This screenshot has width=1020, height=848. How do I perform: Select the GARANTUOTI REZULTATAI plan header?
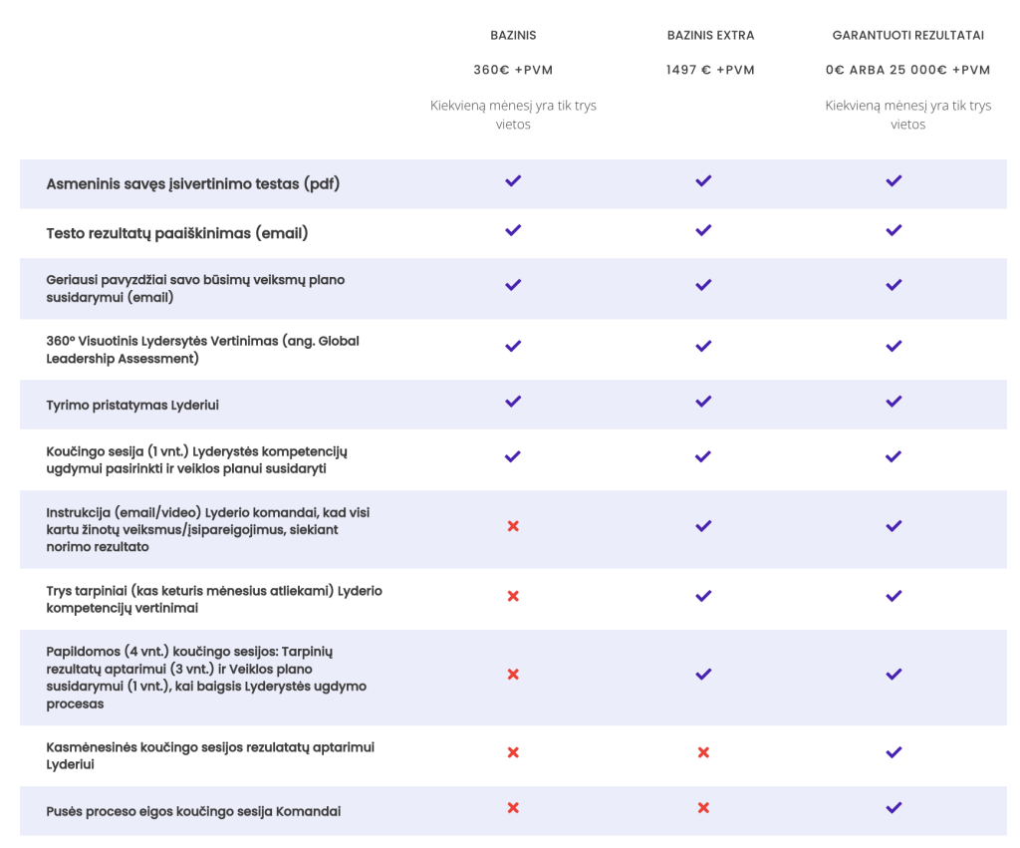coord(907,35)
